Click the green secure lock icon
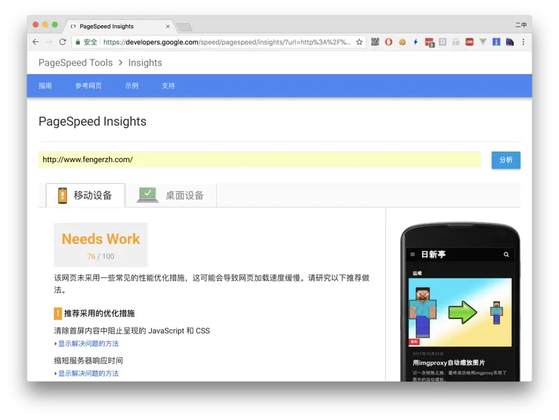The height and width of the screenshot is (420, 559). click(78, 42)
